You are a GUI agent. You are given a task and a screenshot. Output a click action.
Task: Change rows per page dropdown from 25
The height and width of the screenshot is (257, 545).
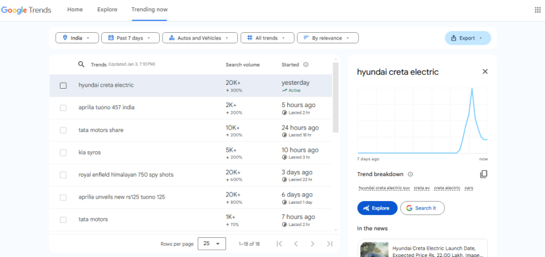[212, 244]
